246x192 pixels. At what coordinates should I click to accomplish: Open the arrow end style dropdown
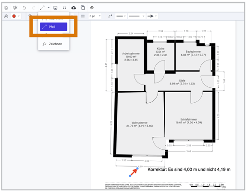152,16
